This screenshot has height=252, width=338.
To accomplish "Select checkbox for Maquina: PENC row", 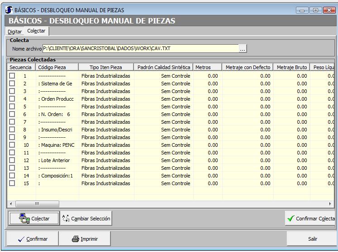I will [x=12, y=145].
